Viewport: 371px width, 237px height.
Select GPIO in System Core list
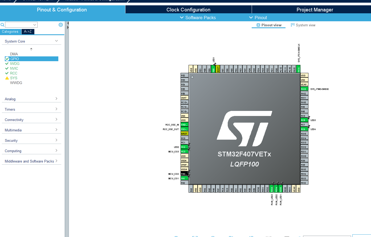[x=31, y=59]
